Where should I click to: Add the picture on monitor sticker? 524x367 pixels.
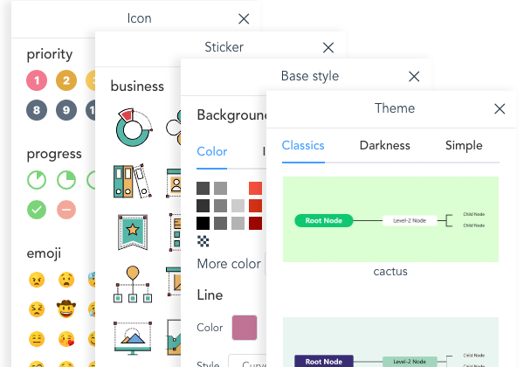133,336
